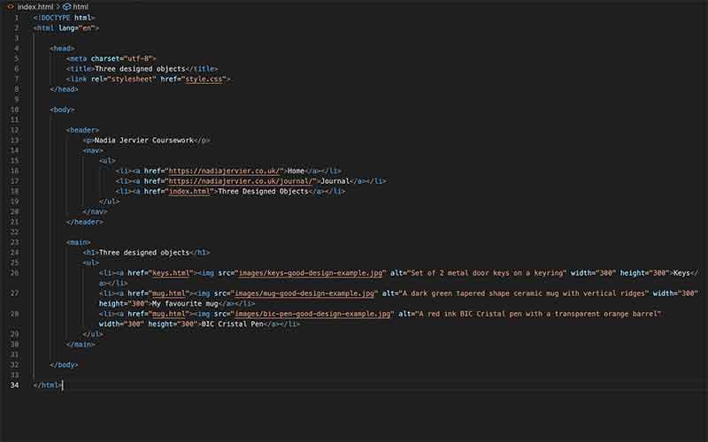Open the html breadcrumb symbol dropdown
The height and width of the screenshot is (442, 708).
tap(81, 6)
